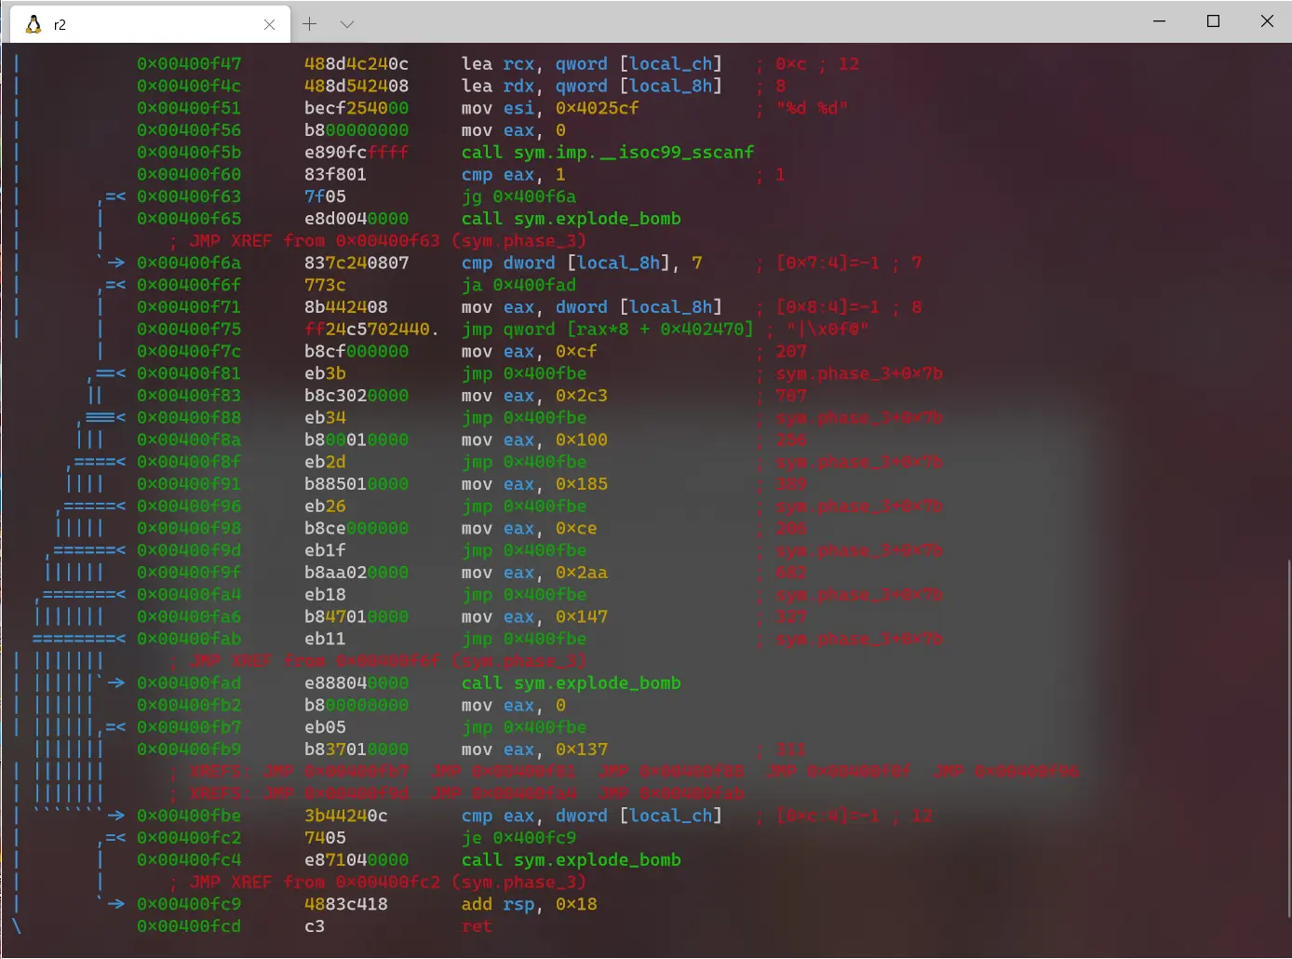Click the 'mov eax, 0x185' instruction

(x=534, y=484)
